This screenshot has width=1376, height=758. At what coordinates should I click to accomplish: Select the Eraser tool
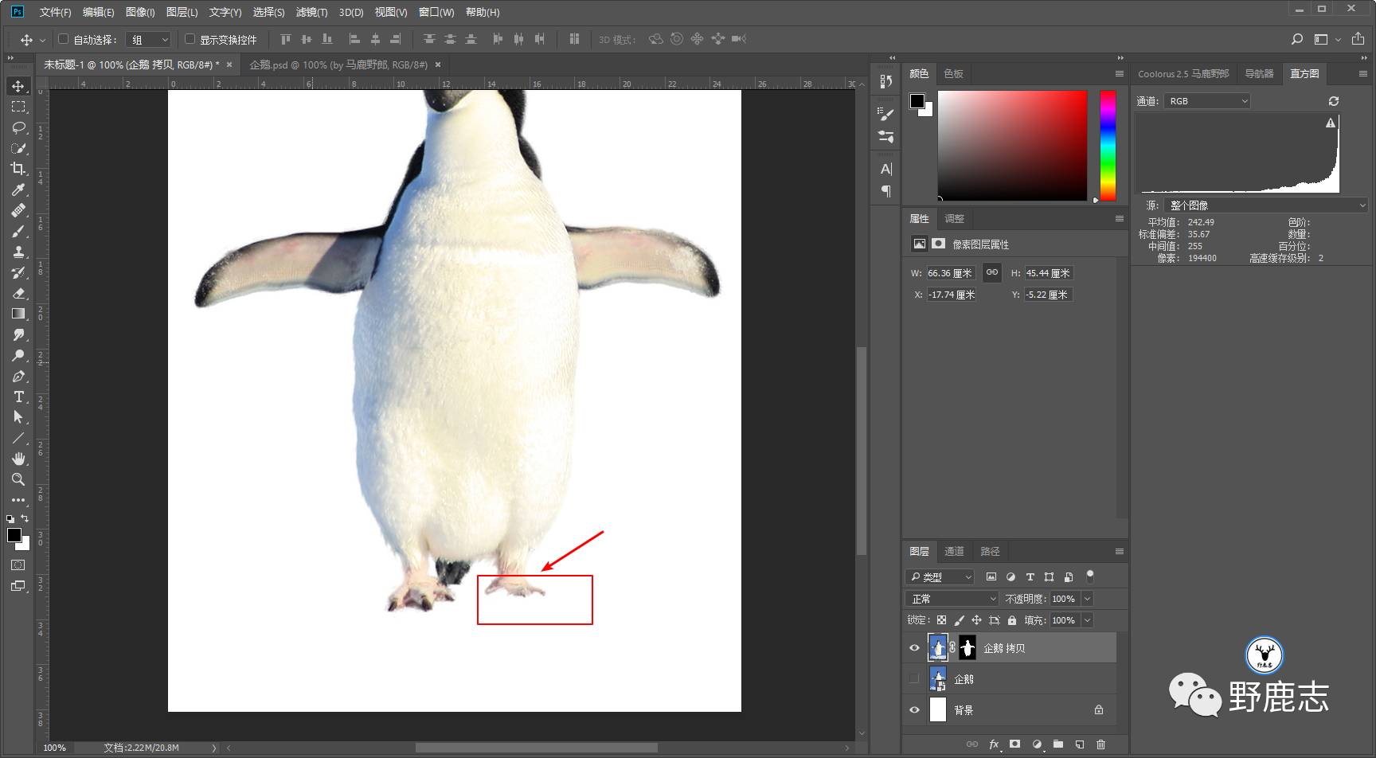point(18,293)
